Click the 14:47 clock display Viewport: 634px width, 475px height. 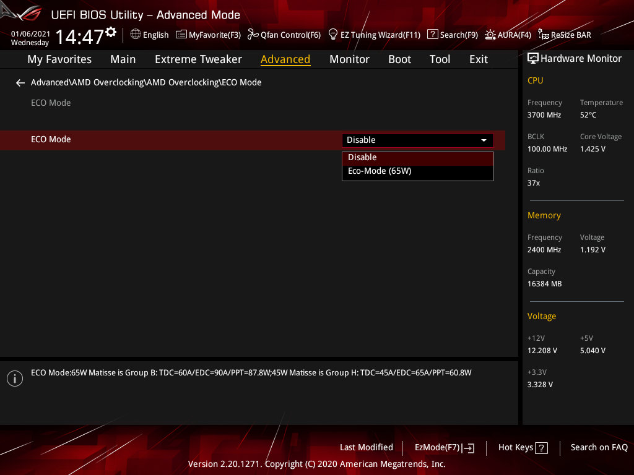click(x=80, y=36)
